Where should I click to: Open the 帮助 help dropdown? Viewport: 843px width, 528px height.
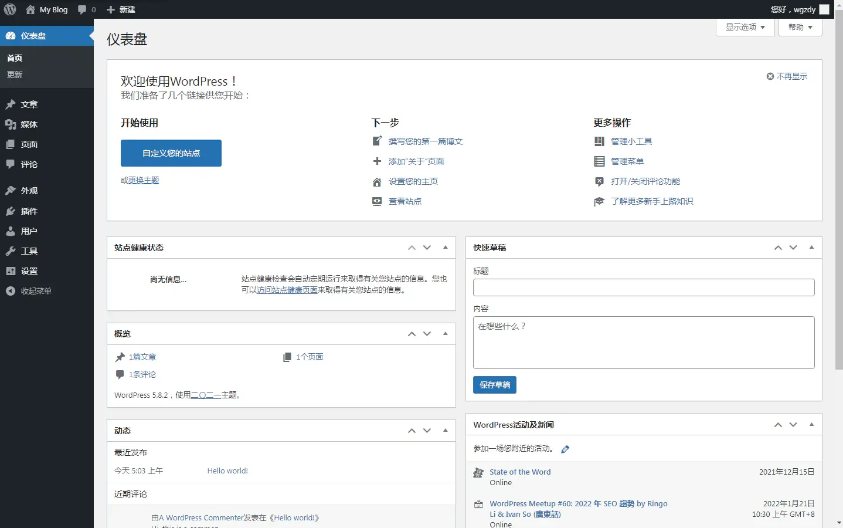(x=800, y=27)
